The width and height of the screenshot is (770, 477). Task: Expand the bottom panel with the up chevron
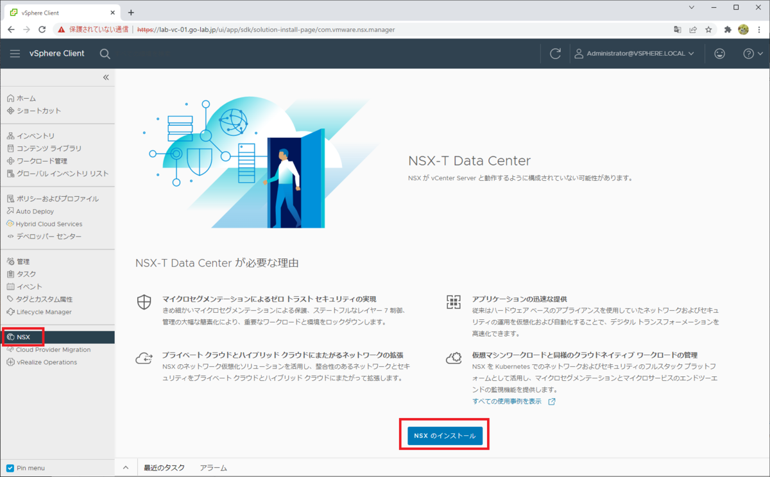[x=126, y=468]
